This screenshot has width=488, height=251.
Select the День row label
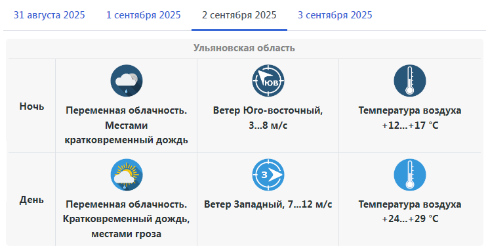pyautogui.click(x=31, y=200)
